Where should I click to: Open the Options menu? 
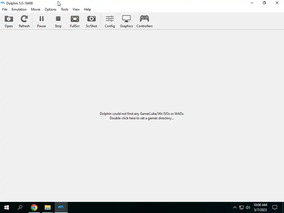[50, 9]
